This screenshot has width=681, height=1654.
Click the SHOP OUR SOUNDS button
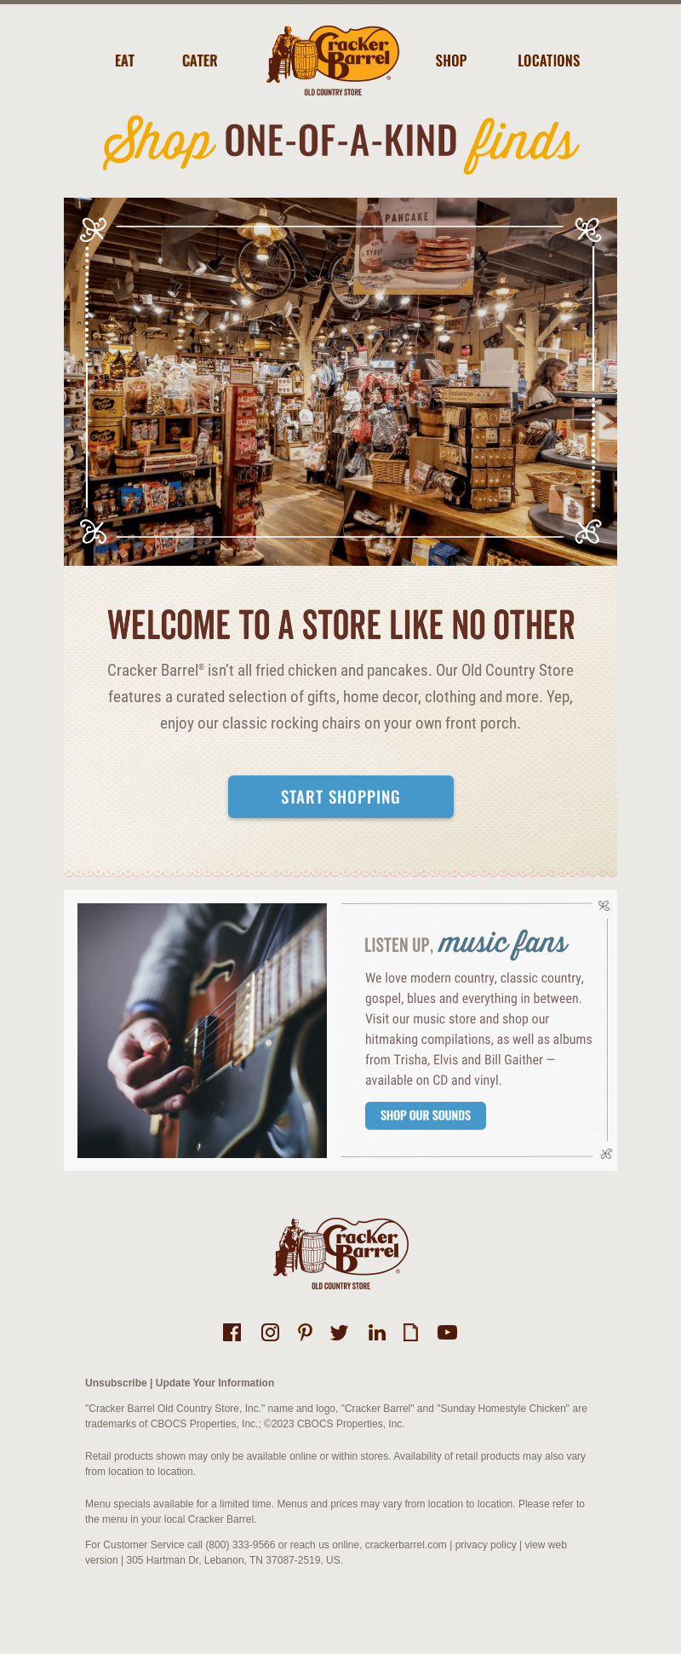coord(426,1115)
